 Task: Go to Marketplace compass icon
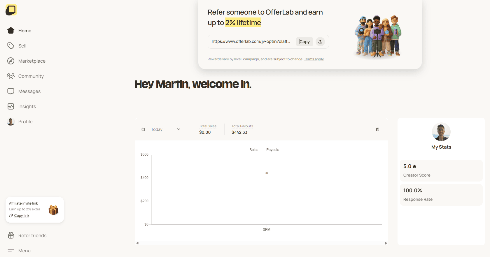(x=11, y=61)
